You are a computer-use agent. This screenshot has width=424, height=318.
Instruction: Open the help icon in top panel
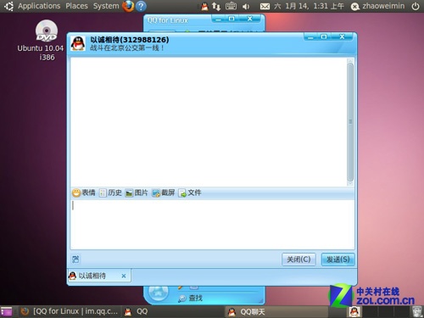click(141, 6)
